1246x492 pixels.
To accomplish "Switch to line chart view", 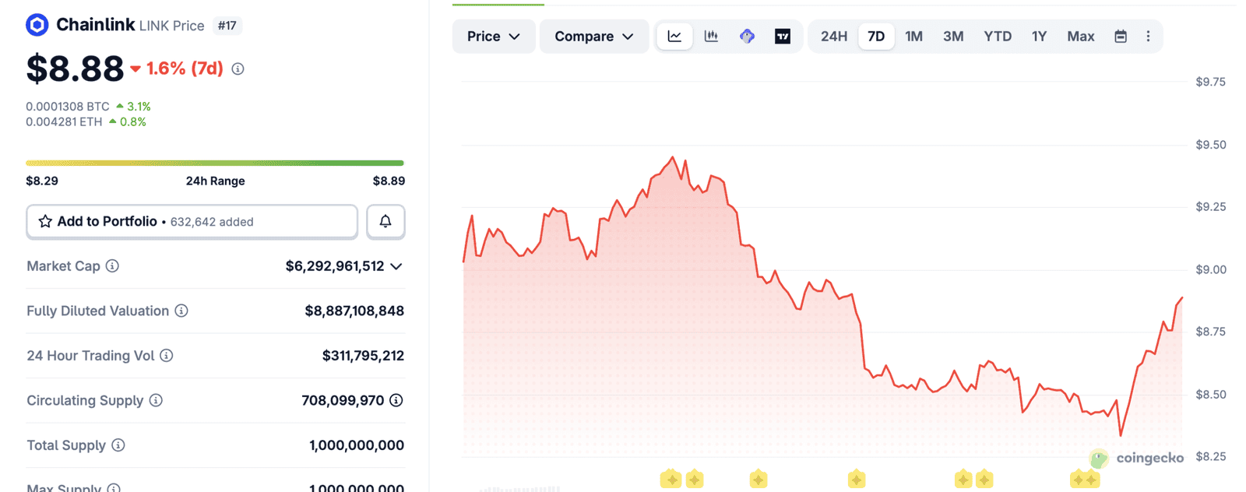I will (674, 37).
